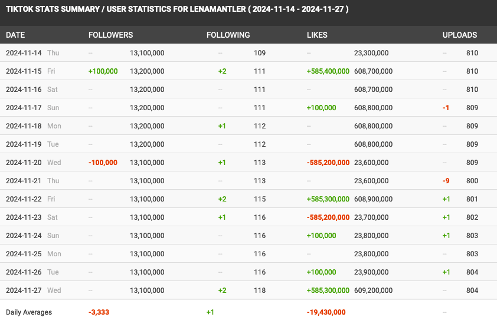Click the TikTok Stats Summary title text
The width and height of the screenshot is (497, 327).
click(177, 9)
